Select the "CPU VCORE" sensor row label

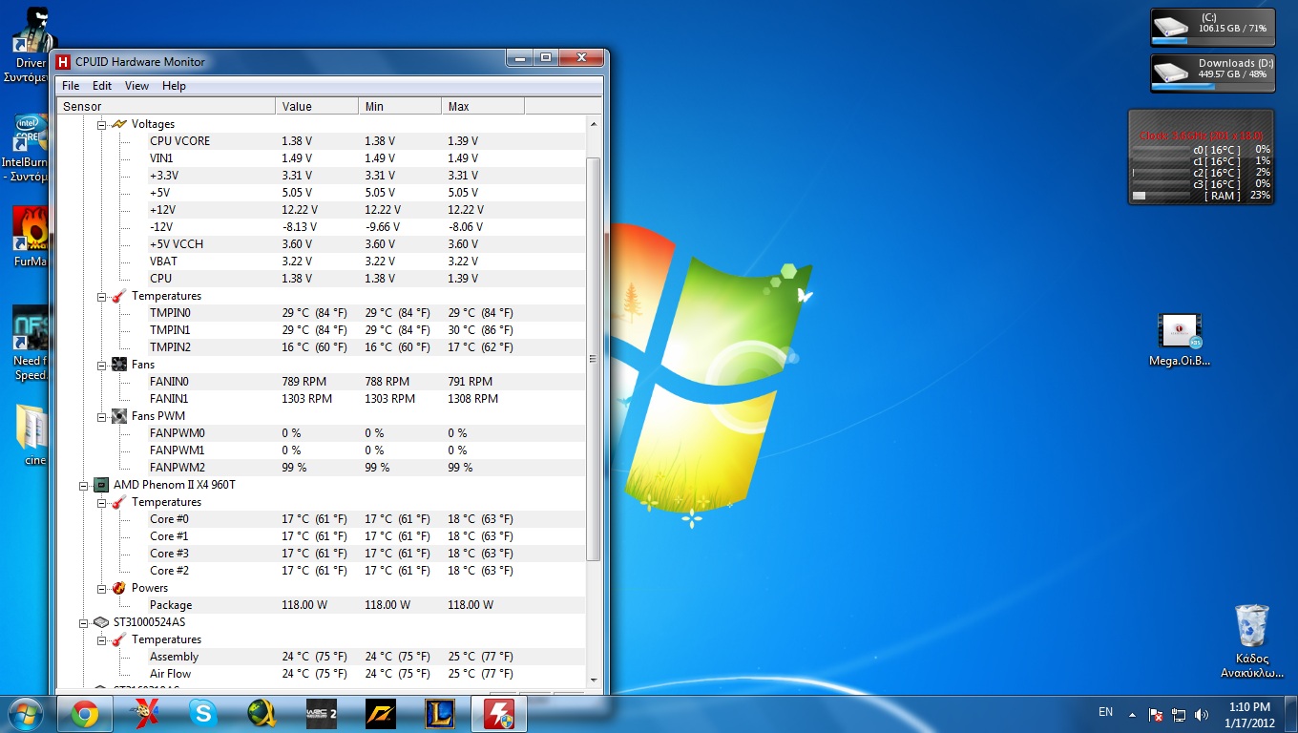[x=179, y=141]
